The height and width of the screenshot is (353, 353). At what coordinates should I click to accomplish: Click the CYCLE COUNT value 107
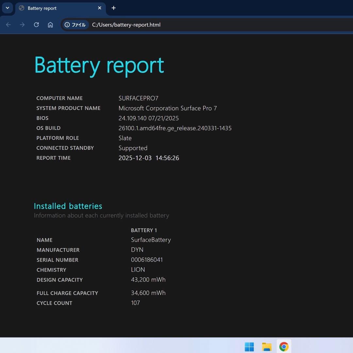(135, 303)
